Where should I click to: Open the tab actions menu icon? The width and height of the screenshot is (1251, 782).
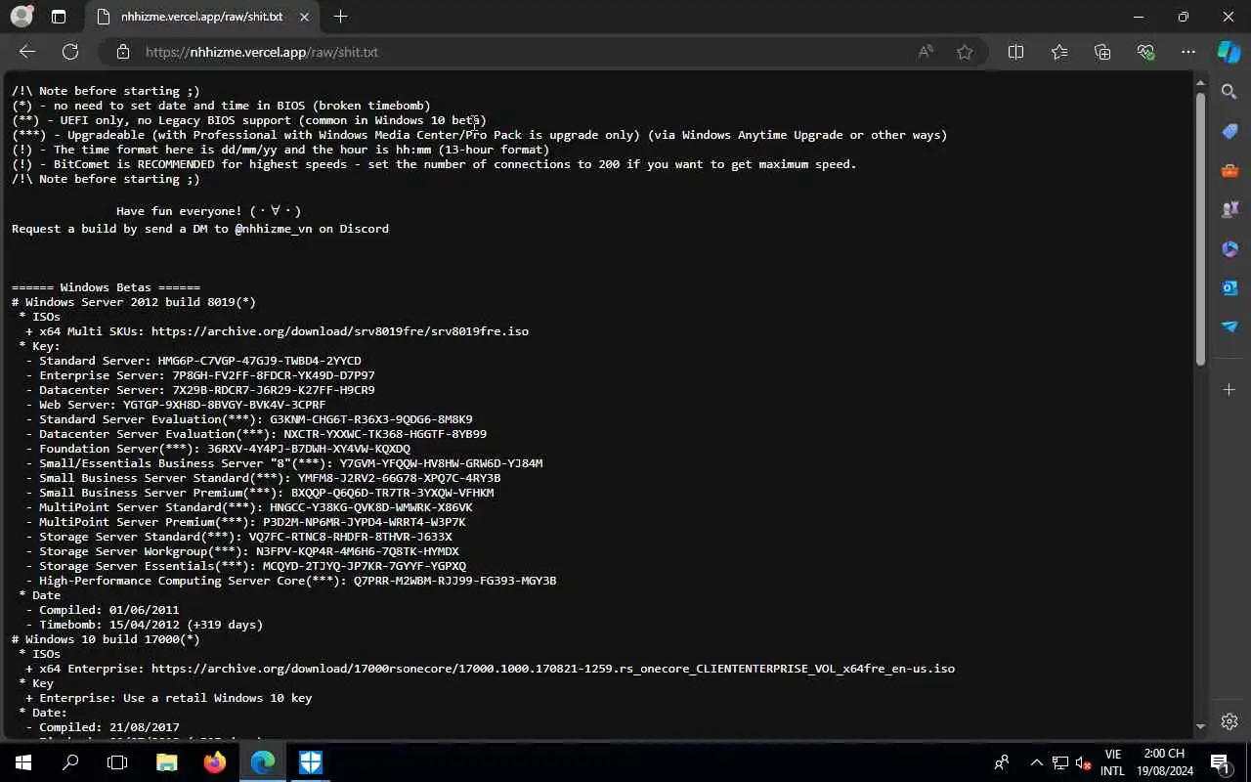(59, 17)
